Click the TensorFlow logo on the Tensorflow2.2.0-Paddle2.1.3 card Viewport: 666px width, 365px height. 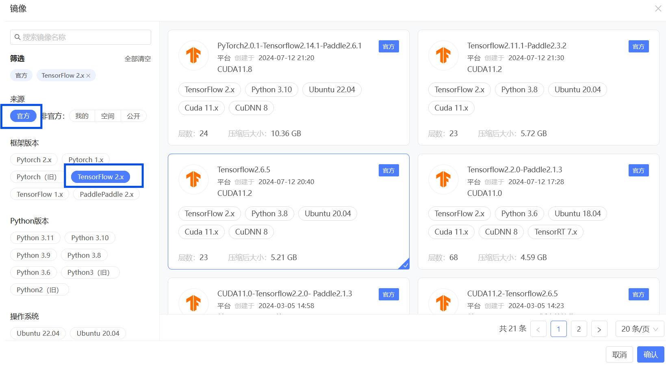click(443, 179)
